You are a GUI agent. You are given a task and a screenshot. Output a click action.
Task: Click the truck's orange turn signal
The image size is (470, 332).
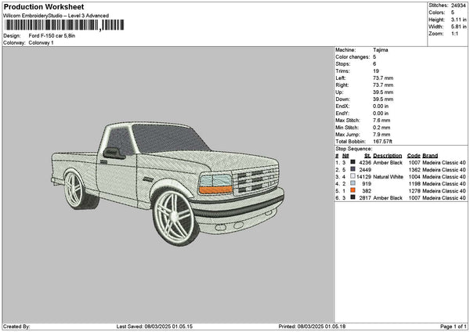coord(215,189)
